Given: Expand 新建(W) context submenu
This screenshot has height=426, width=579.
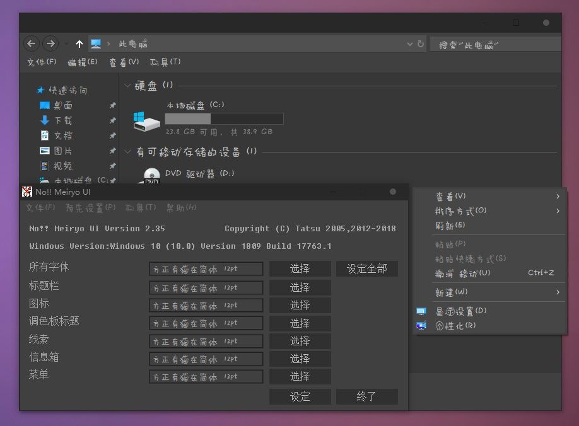Looking at the screenshot, I should (490, 292).
